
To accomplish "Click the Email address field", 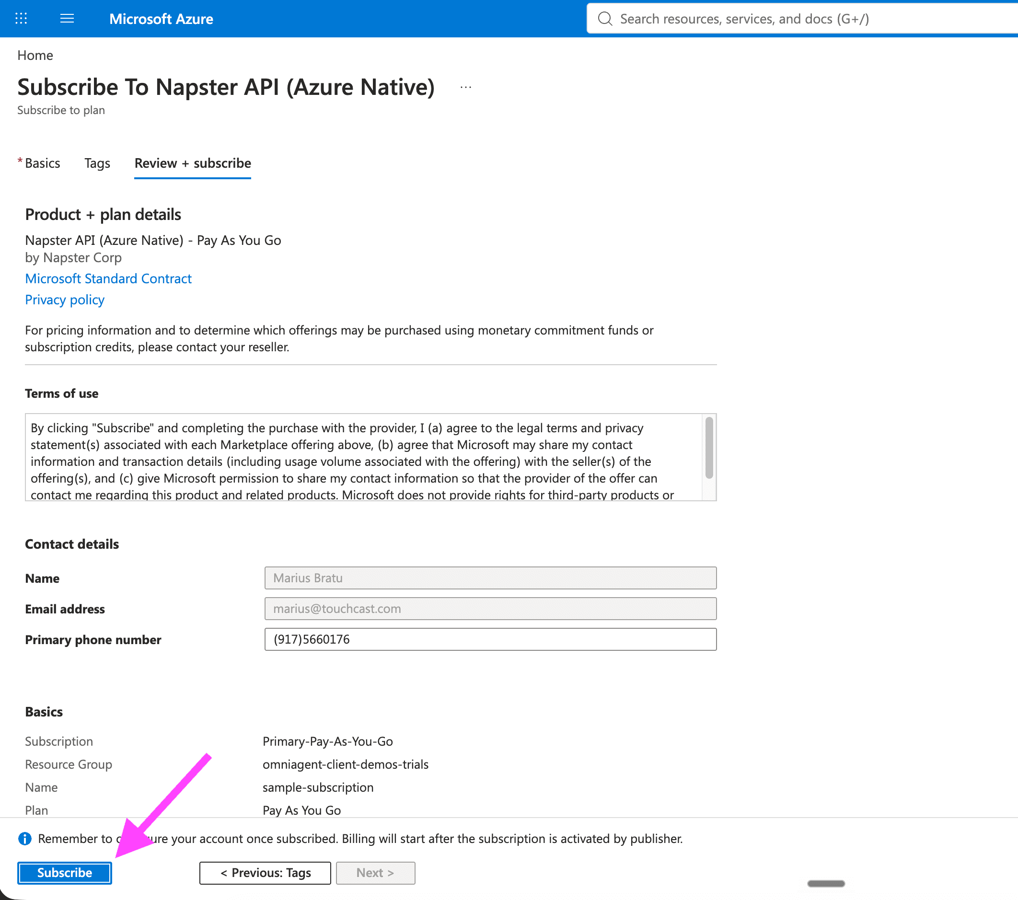I will click(x=491, y=609).
